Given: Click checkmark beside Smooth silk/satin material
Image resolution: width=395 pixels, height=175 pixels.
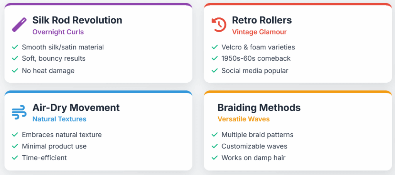Looking at the screenshot, I should tap(15, 47).
